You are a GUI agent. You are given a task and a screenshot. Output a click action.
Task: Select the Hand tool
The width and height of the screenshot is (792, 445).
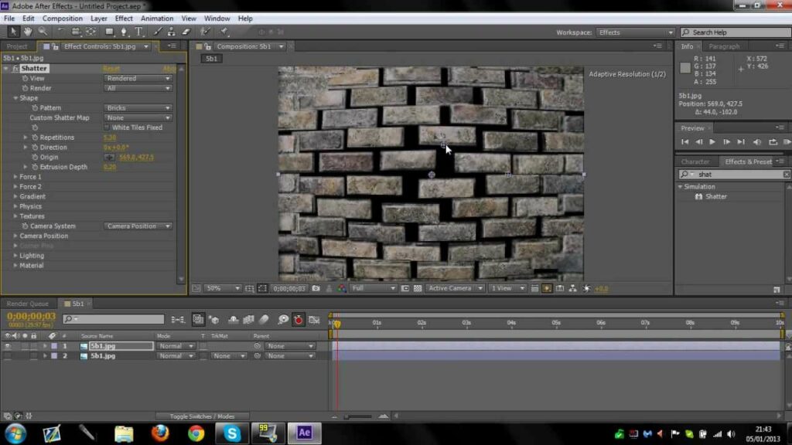28,32
